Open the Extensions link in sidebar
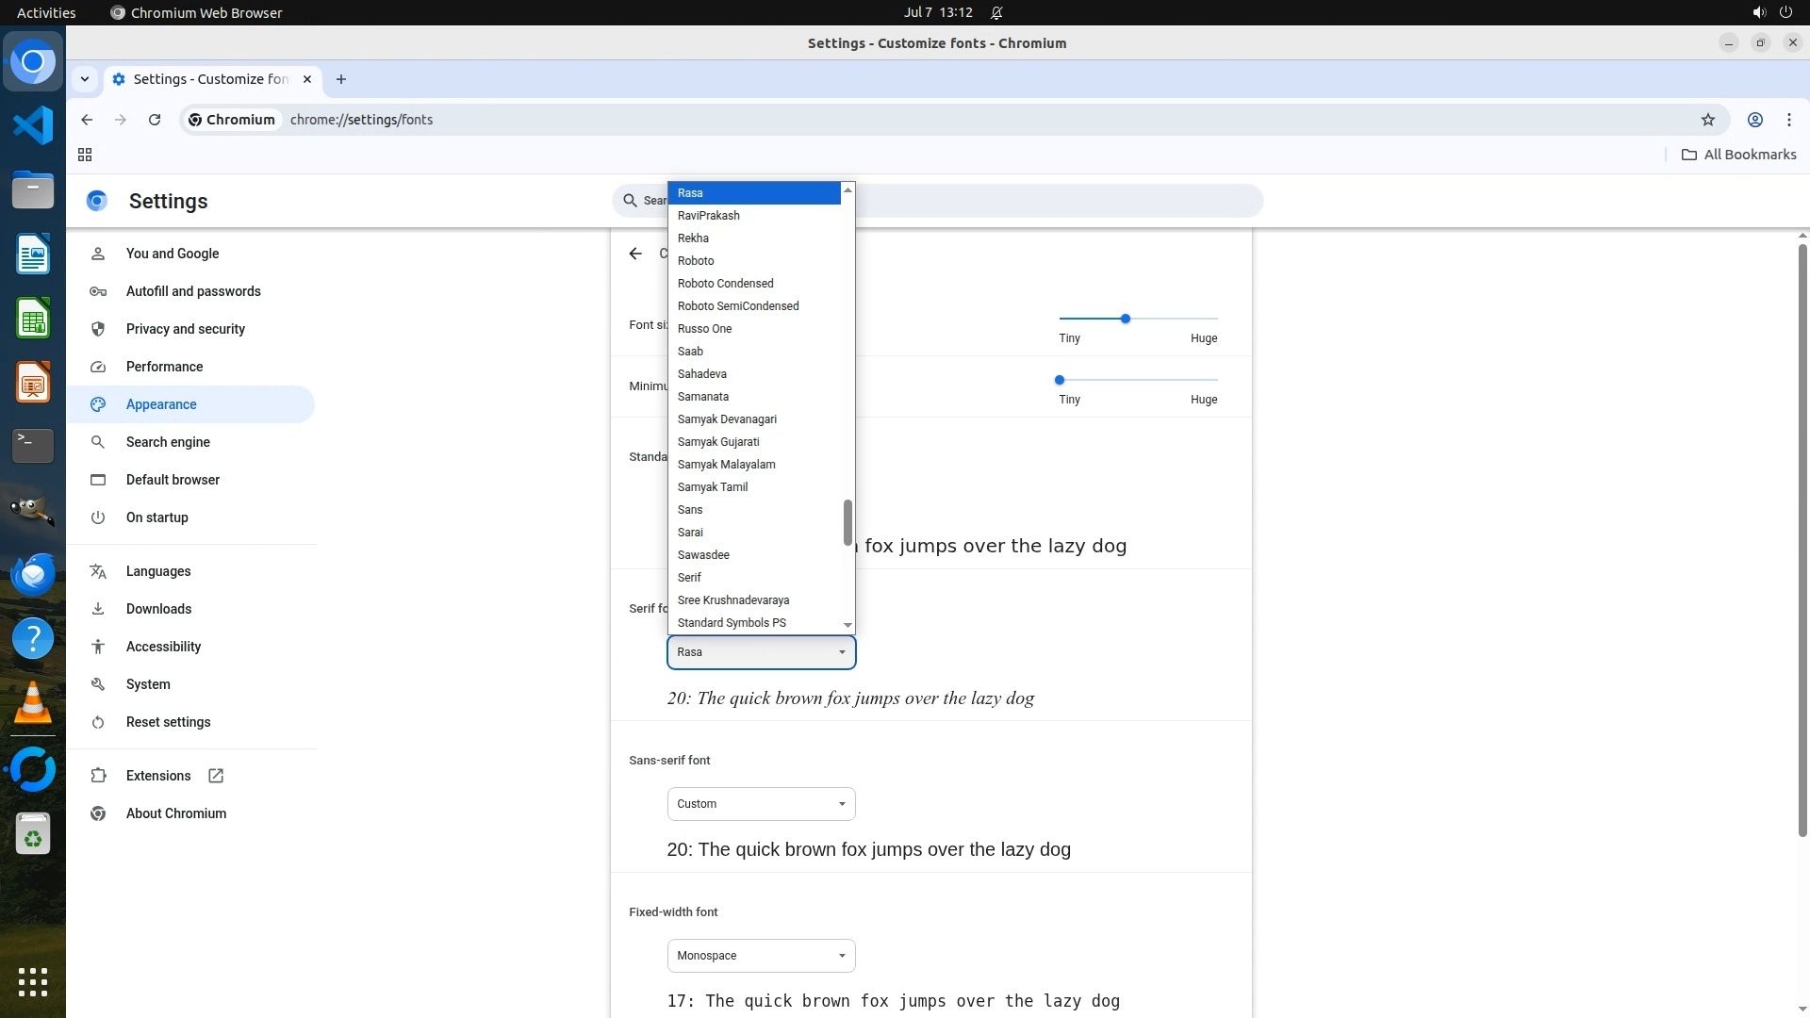1810x1018 pixels. (158, 776)
